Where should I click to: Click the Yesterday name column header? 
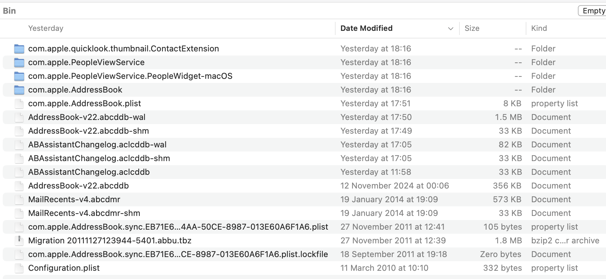point(46,28)
